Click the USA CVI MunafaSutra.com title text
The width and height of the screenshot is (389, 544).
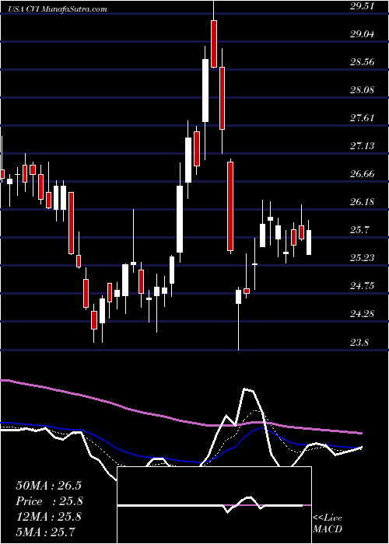58,9
